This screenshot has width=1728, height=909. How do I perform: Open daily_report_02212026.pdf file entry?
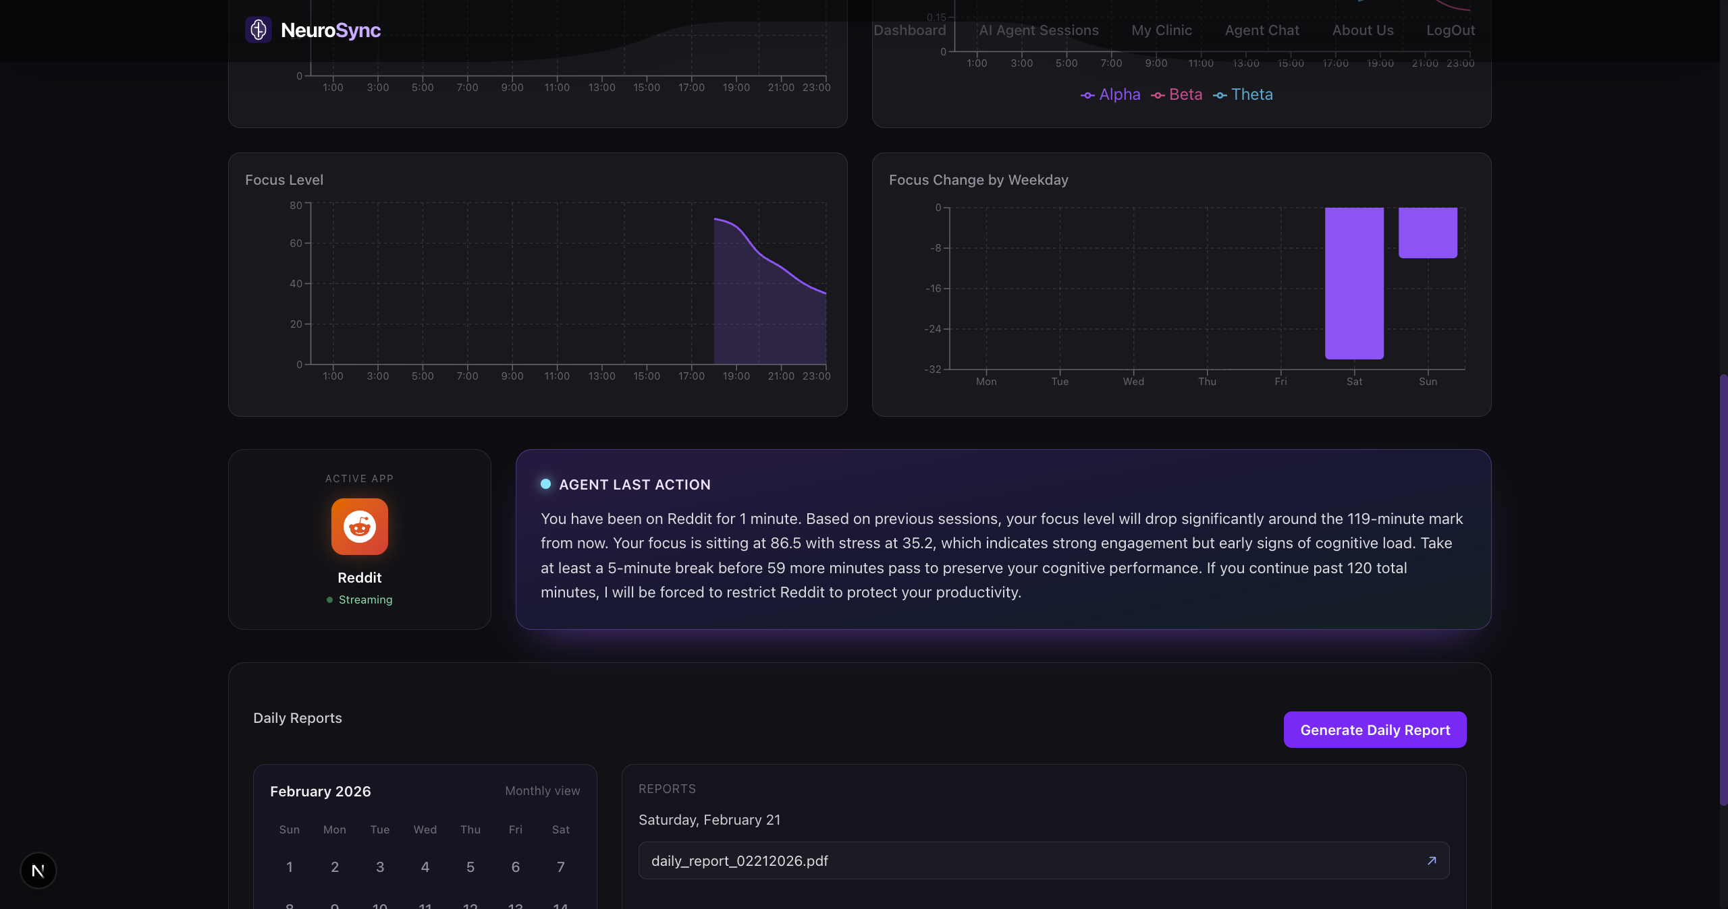739,860
